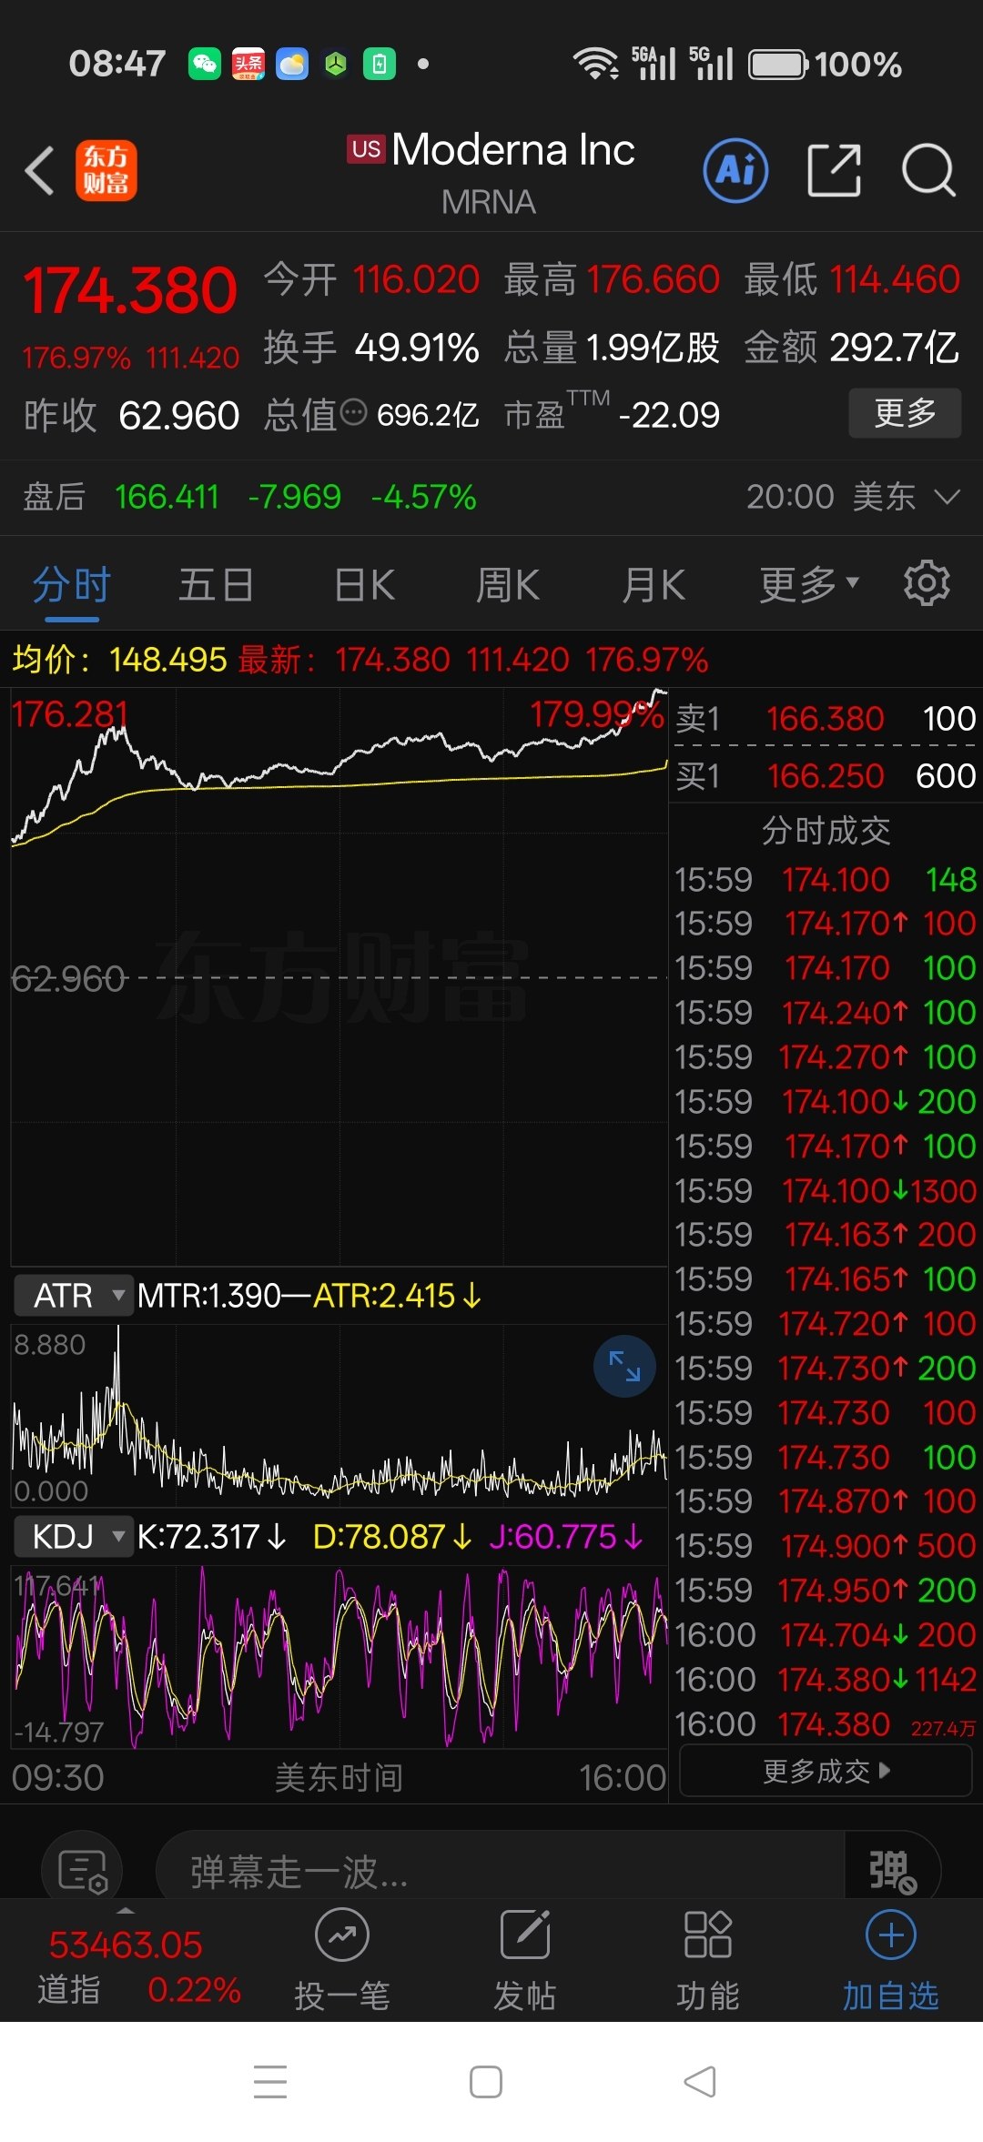The width and height of the screenshot is (983, 2142).
Task: Tap the Android back triangle button
Action: (701, 2082)
